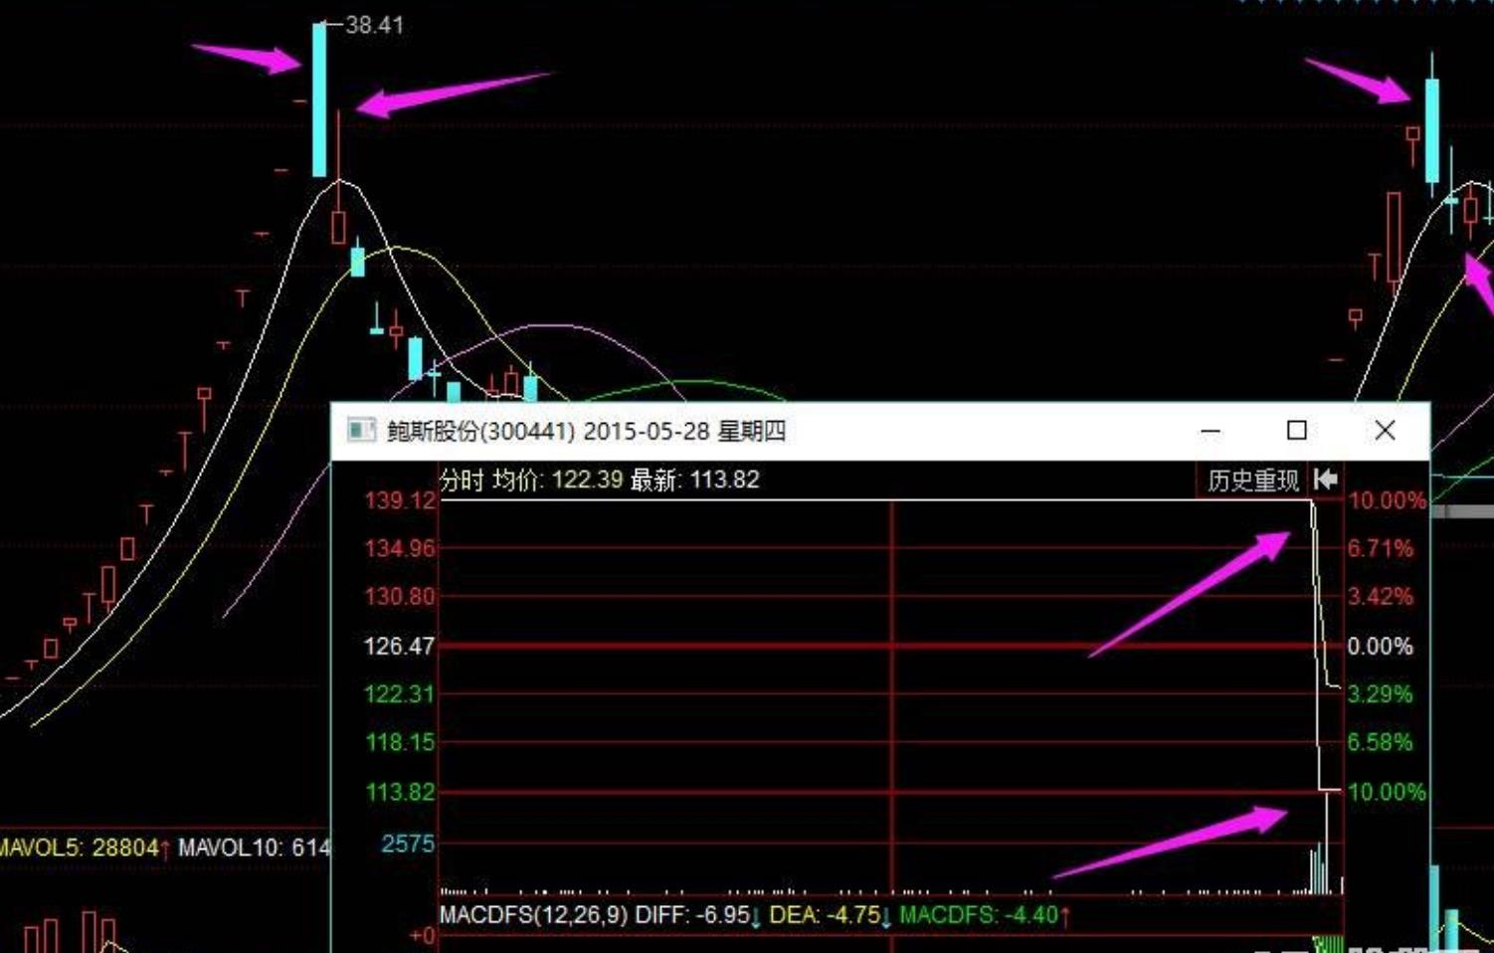Click the window icon left of 鲍斯股份 title
Image resolution: width=1494 pixels, height=953 pixels.
tap(361, 430)
